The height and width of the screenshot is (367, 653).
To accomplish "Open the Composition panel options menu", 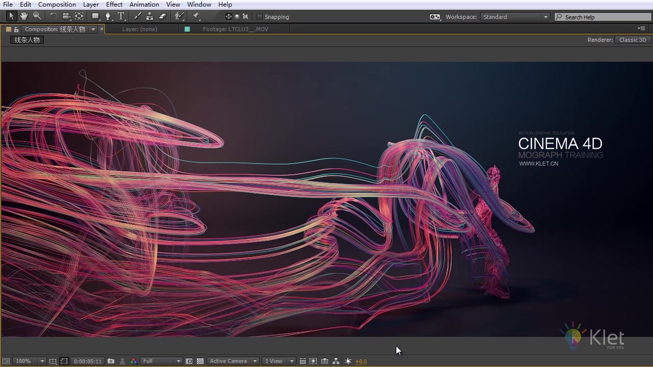I will [x=642, y=29].
